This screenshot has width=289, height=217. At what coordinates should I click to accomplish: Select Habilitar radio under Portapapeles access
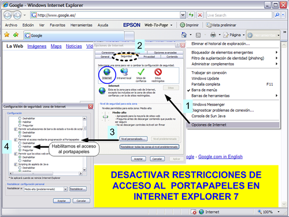tap(20, 146)
